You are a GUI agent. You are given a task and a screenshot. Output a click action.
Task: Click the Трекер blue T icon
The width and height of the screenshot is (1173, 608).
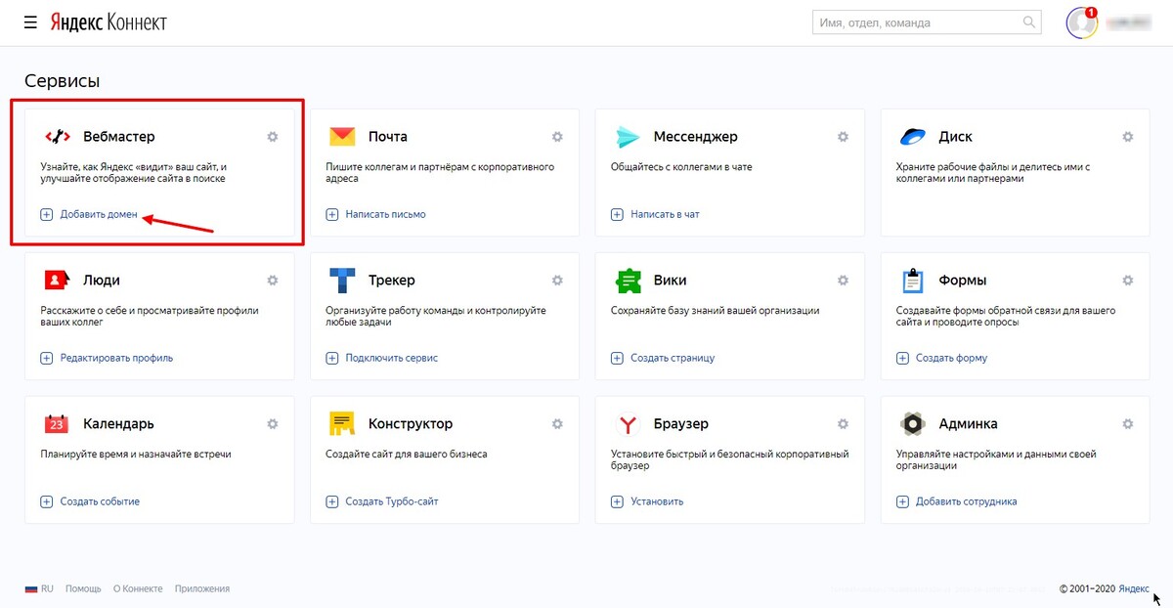click(x=342, y=281)
